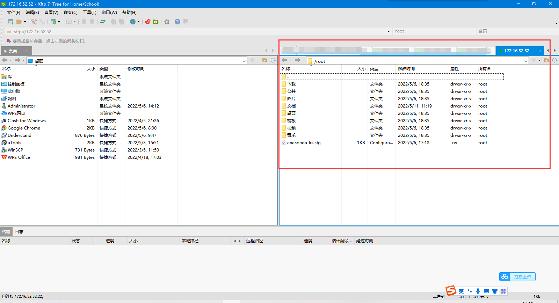
Task: Expand the remote bookmark star dropdown arrow
Action: pyautogui.click(x=539, y=61)
